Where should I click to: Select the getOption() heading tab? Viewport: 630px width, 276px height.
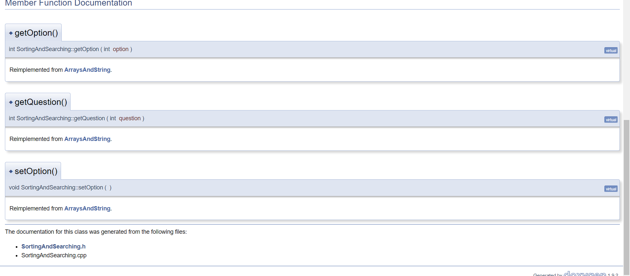(33, 33)
